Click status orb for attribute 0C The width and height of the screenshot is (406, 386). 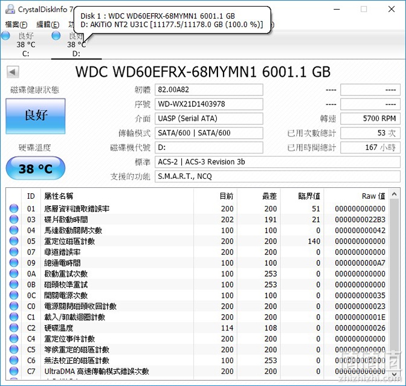(14, 295)
